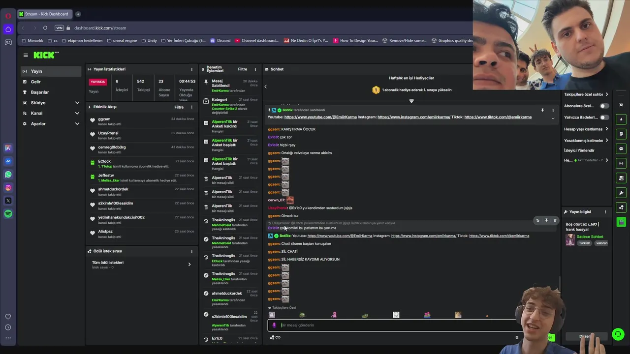Screen dimensions: 630x354
Task: Open the Unity bookmark folder
Action: tap(149, 41)
